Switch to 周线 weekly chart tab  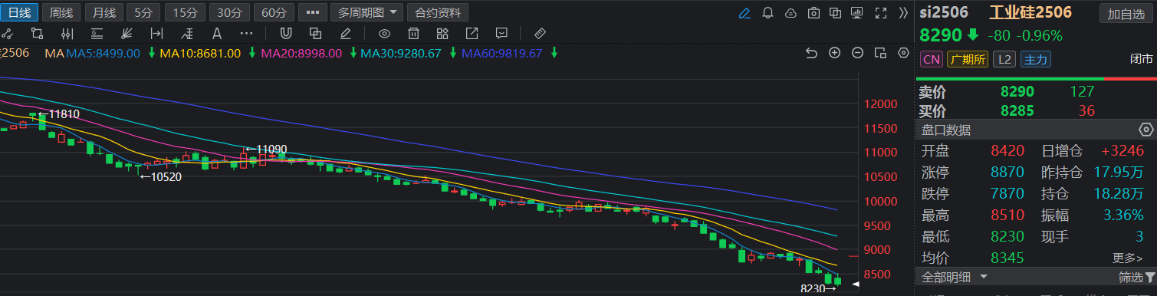pyautogui.click(x=62, y=12)
